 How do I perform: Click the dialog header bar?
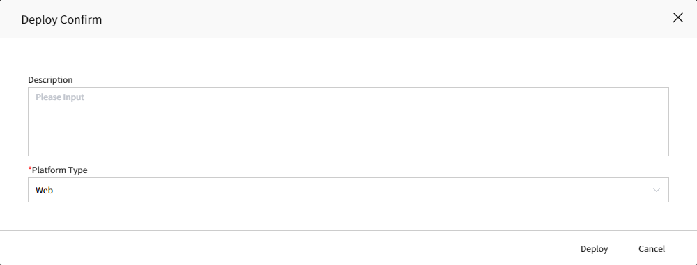tap(348, 19)
